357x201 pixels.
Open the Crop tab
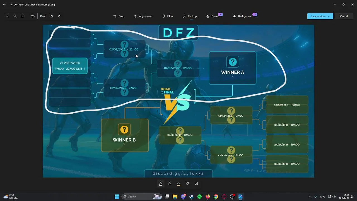[x=119, y=16]
